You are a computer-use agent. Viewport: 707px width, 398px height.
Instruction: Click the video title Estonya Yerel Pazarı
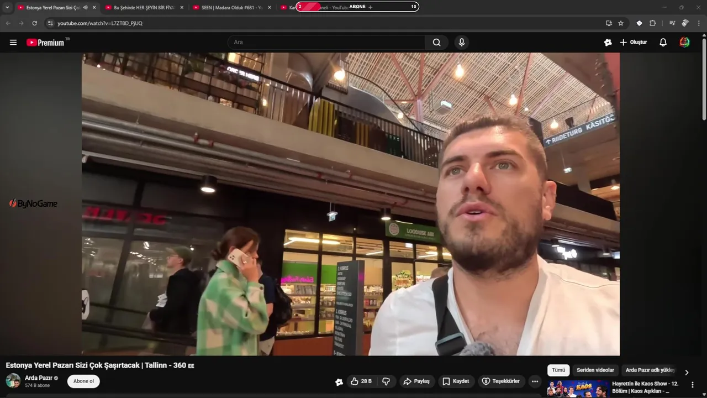pos(100,365)
